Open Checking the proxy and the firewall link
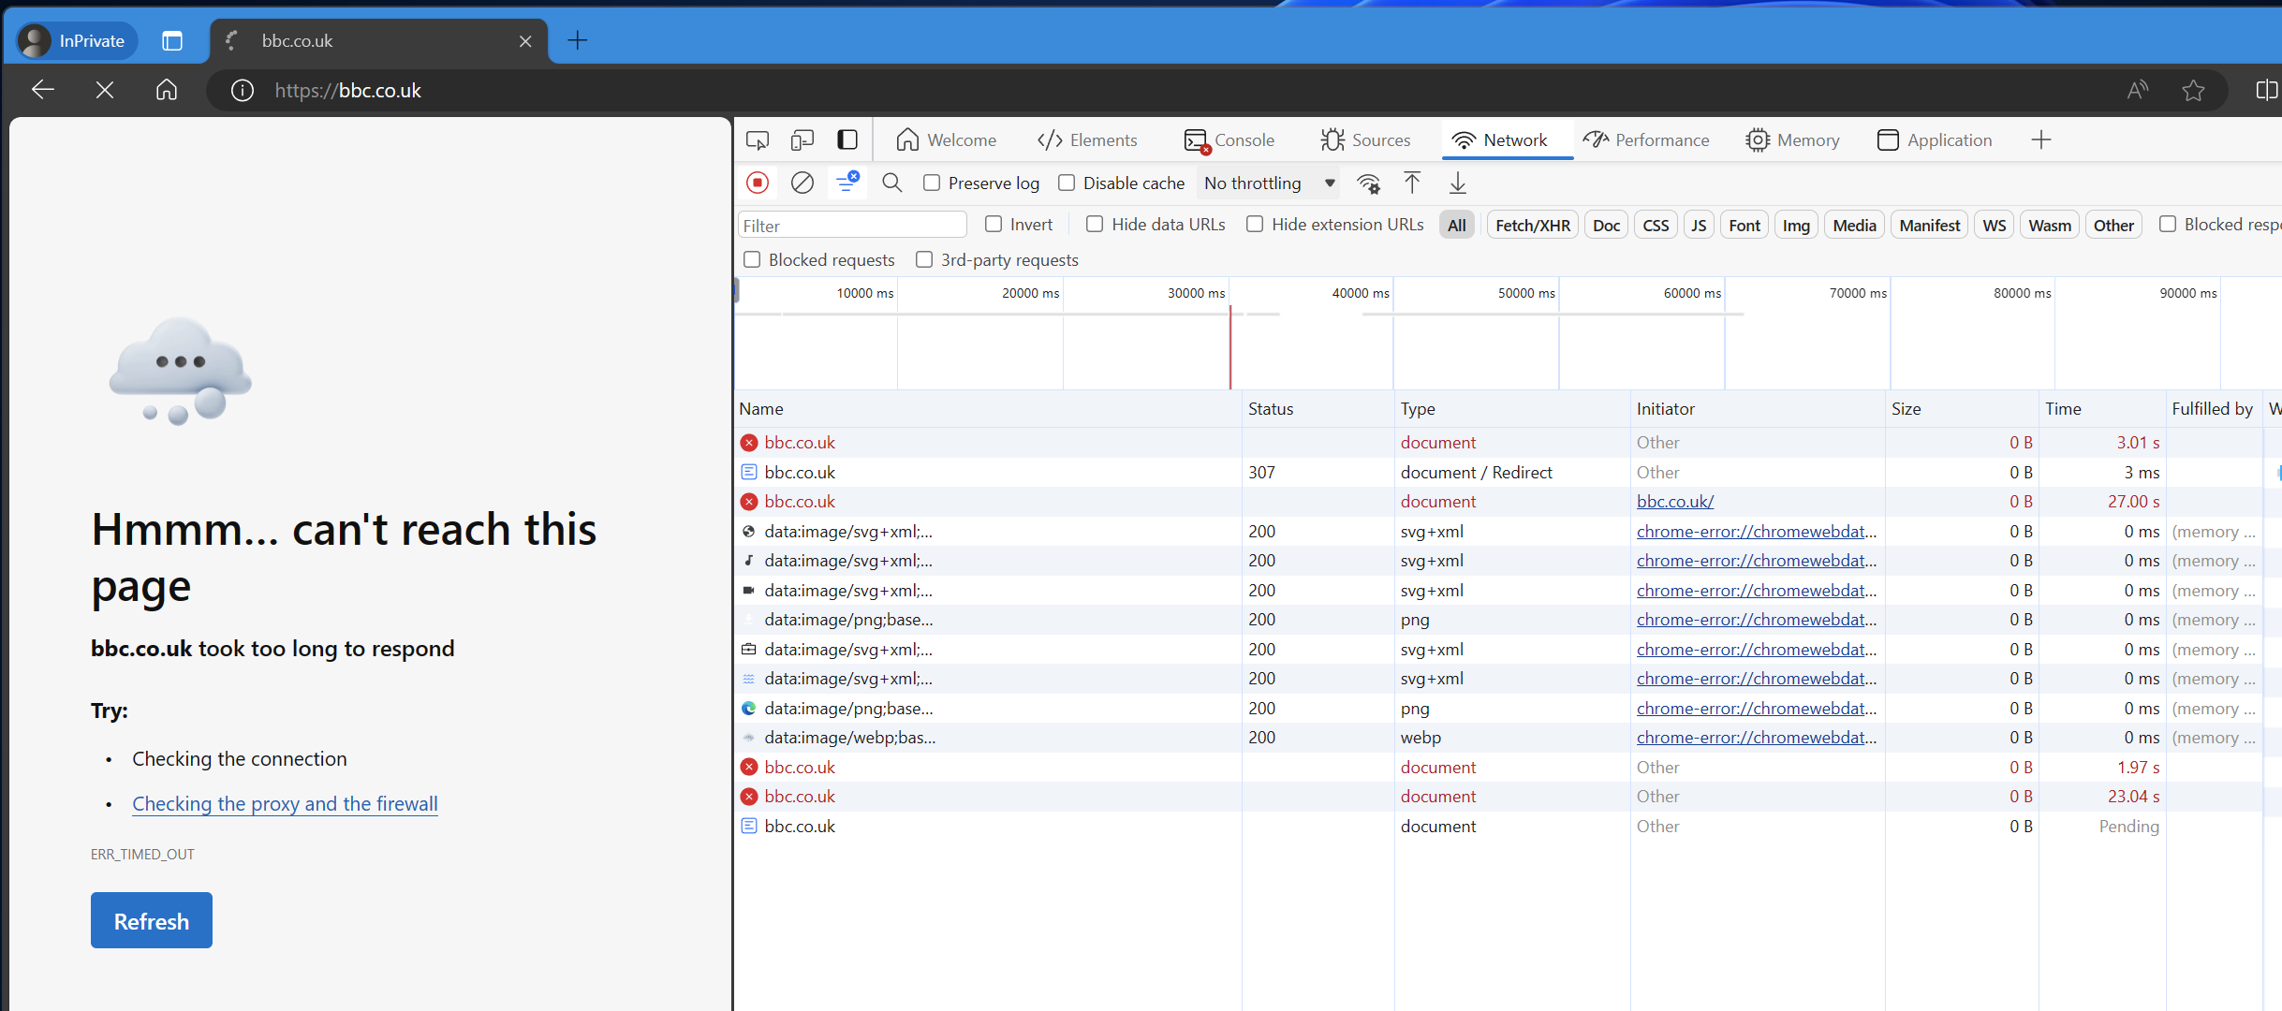The image size is (2282, 1011). [285, 803]
